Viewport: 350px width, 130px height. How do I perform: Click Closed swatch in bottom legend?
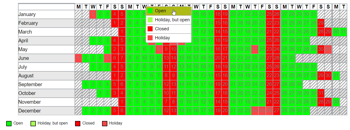[78, 123]
